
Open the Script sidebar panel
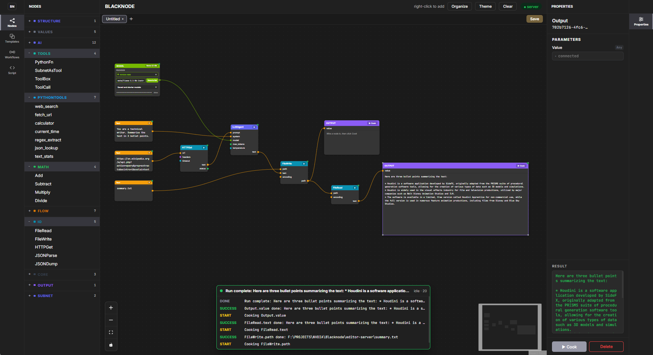12,70
